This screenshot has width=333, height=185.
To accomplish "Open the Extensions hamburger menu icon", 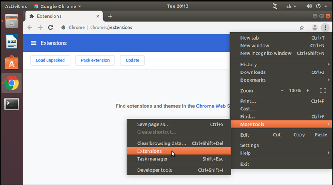I will click(x=34, y=43).
